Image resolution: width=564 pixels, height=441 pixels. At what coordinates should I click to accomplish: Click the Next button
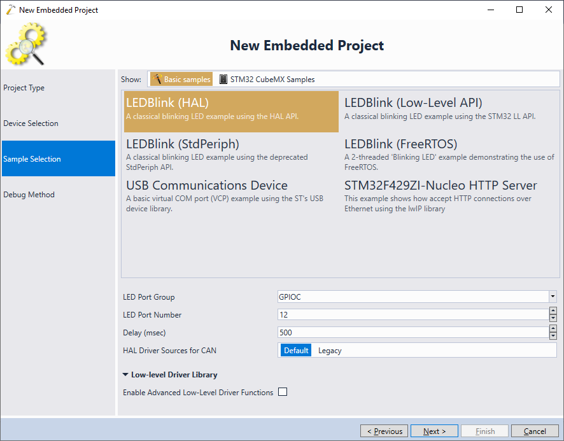[x=434, y=431]
